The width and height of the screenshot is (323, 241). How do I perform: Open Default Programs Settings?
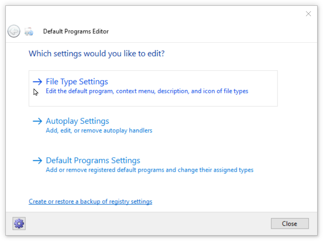(93, 161)
